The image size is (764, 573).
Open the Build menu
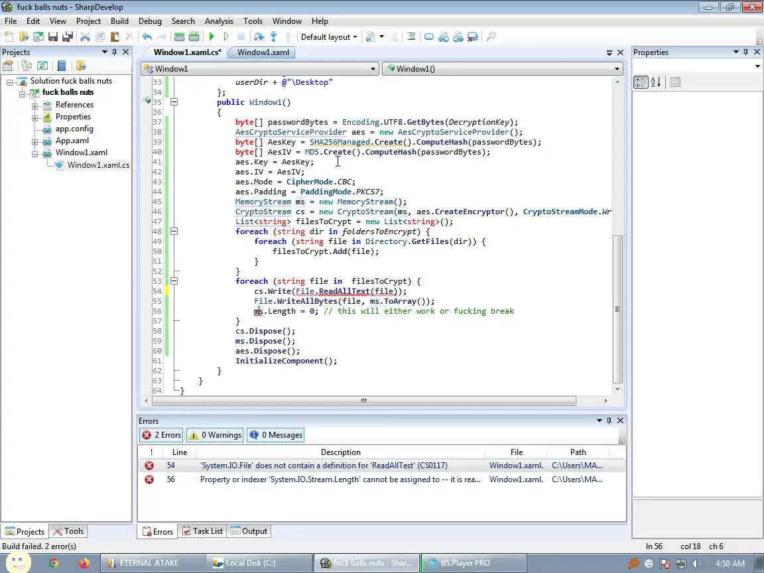coord(119,21)
